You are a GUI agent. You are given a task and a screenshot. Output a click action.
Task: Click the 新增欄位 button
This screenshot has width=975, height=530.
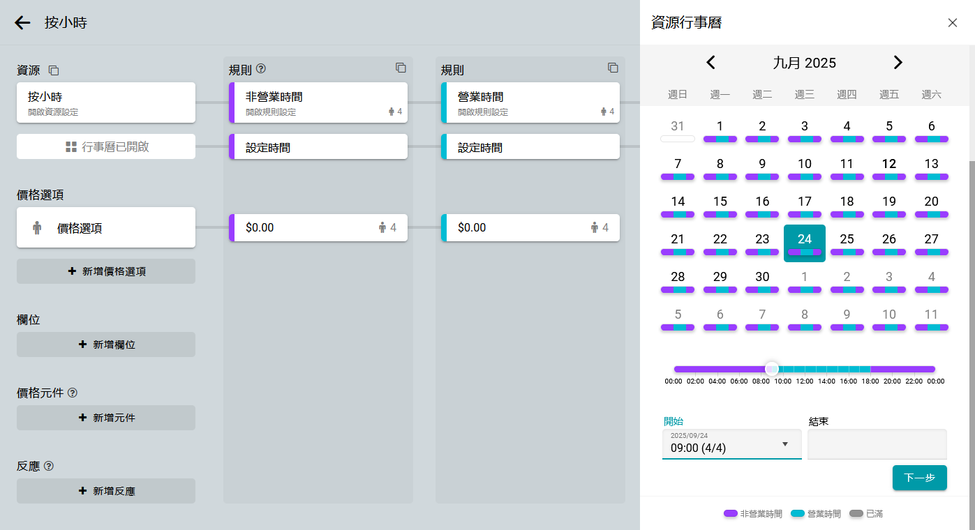click(106, 344)
